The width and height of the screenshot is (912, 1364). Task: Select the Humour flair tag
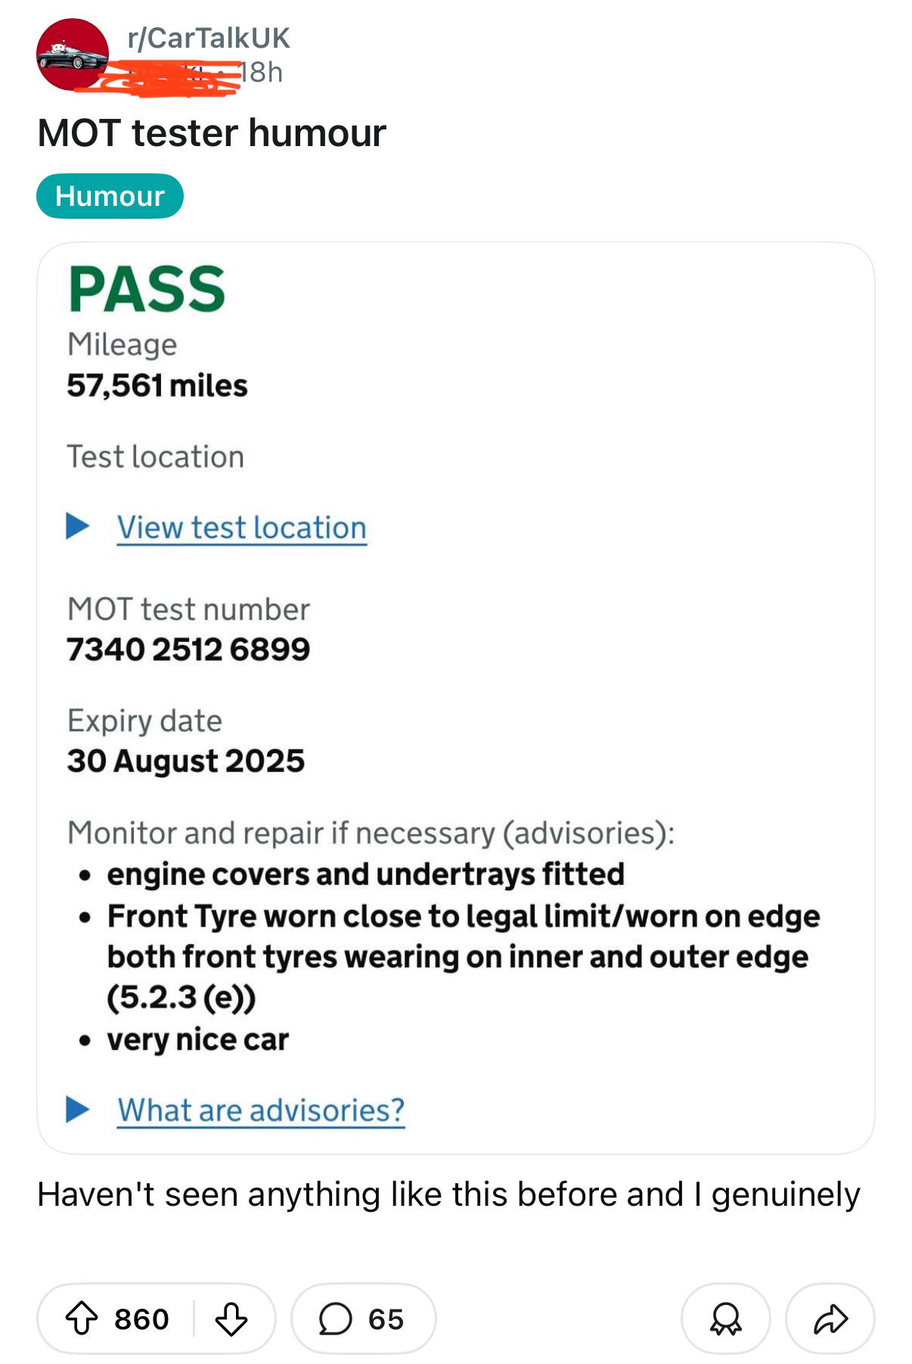pyautogui.click(x=110, y=196)
